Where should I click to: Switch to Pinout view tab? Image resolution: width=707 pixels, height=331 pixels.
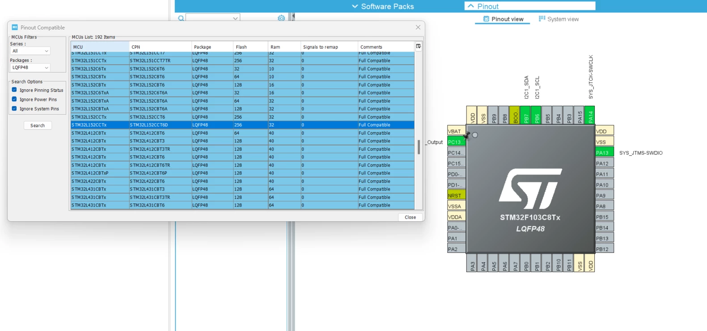click(x=503, y=19)
